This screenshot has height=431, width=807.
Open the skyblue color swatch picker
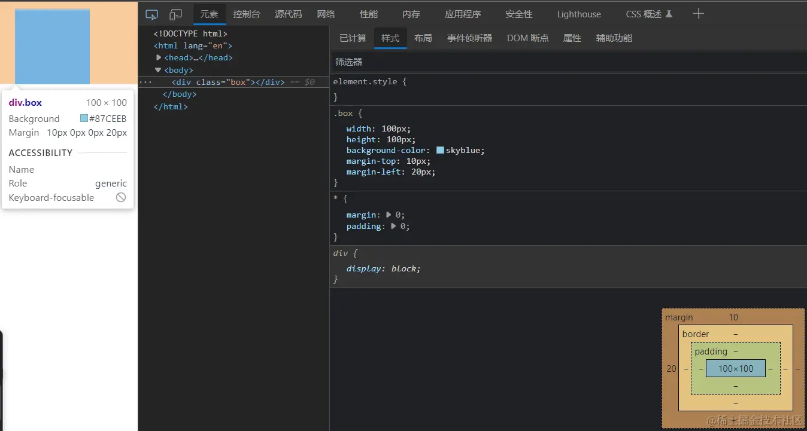441,150
